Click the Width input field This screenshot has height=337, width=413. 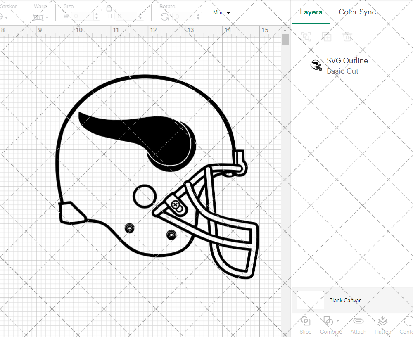[83, 17]
